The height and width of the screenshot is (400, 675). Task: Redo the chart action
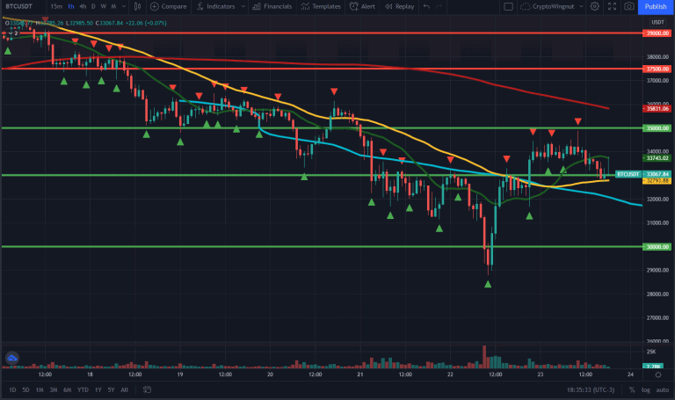[x=439, y=6]
